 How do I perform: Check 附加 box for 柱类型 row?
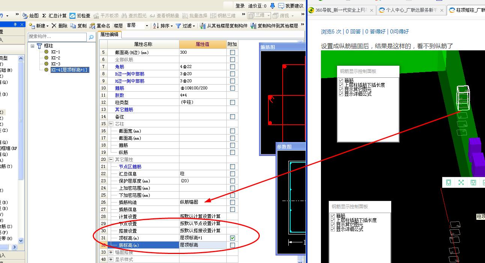click(x=233, y=102)
